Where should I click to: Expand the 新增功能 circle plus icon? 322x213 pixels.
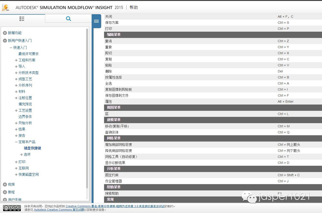pyautogui.click(x=5, y=33)
